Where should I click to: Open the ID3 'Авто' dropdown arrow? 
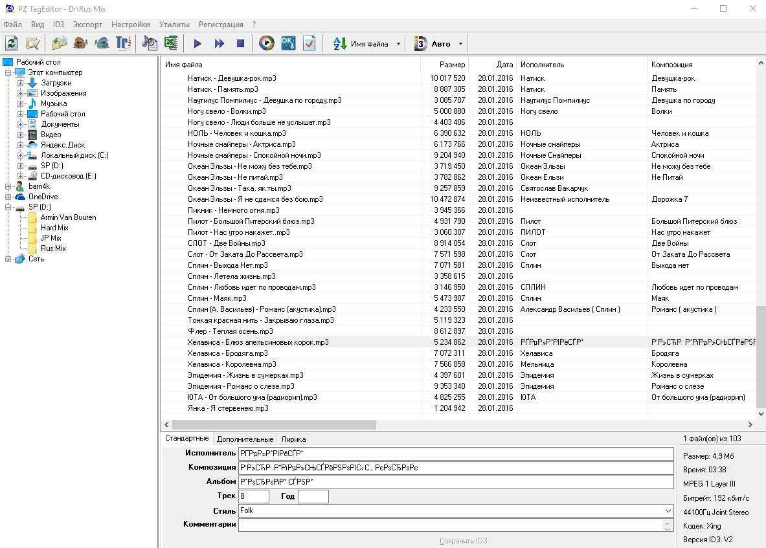tap(460, 44)
